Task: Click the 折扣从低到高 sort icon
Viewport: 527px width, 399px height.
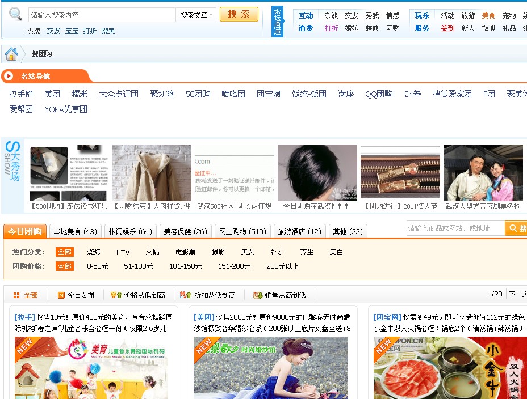Action: (x=185, y=295)
